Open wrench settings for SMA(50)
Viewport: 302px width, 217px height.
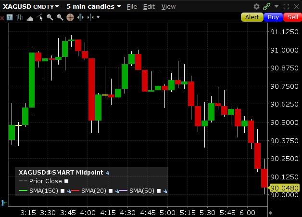click(165, 191)
